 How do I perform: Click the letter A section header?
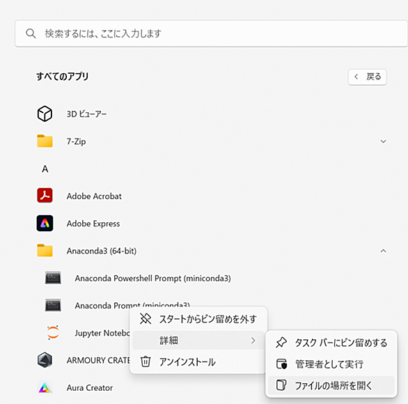[x=45, y=169]
